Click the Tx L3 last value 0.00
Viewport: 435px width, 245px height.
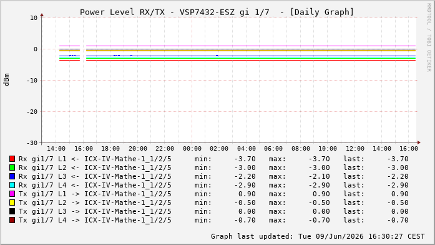tap(400, 211)
